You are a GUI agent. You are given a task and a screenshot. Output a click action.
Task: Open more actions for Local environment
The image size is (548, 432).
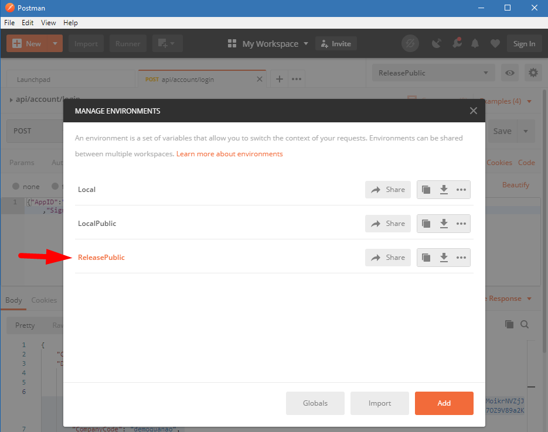461,190
